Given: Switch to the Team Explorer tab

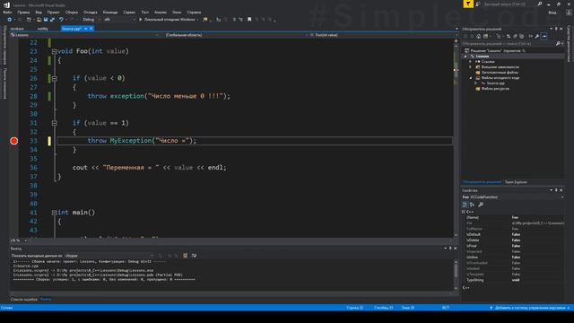Looking at the screenshot, I should click(516, 182).
